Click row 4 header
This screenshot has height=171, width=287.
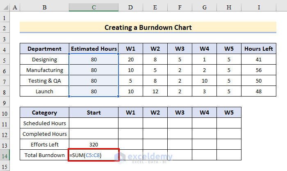click(5, 49)
